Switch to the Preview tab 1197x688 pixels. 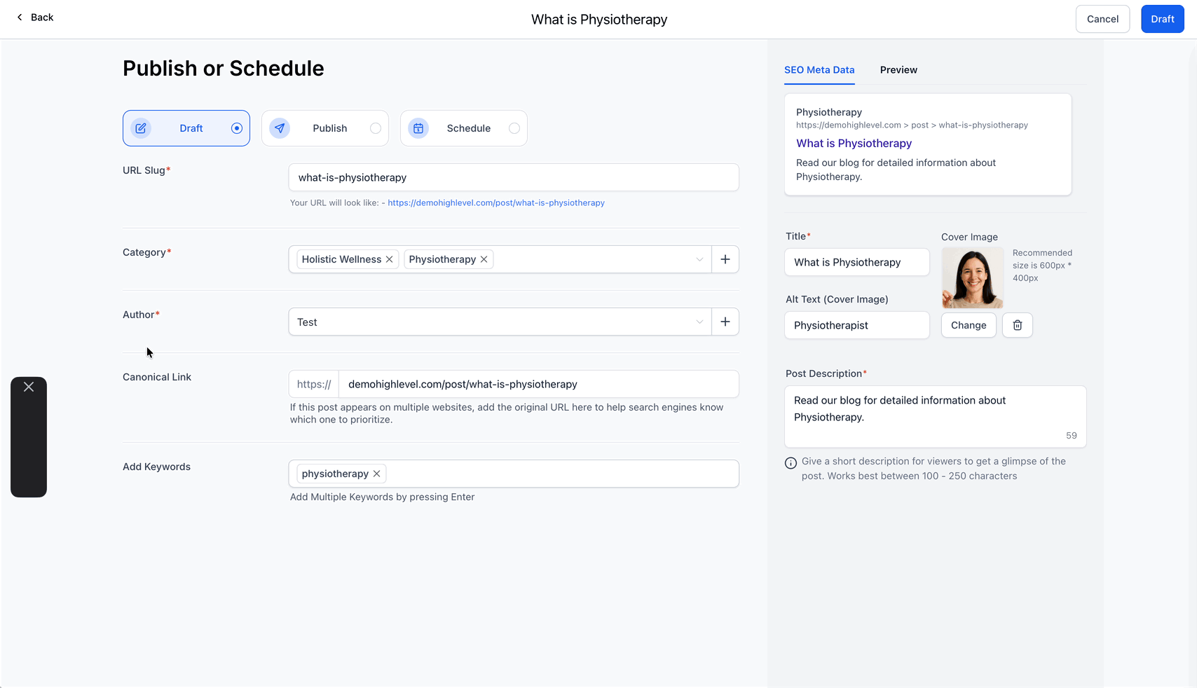(898, 70)
